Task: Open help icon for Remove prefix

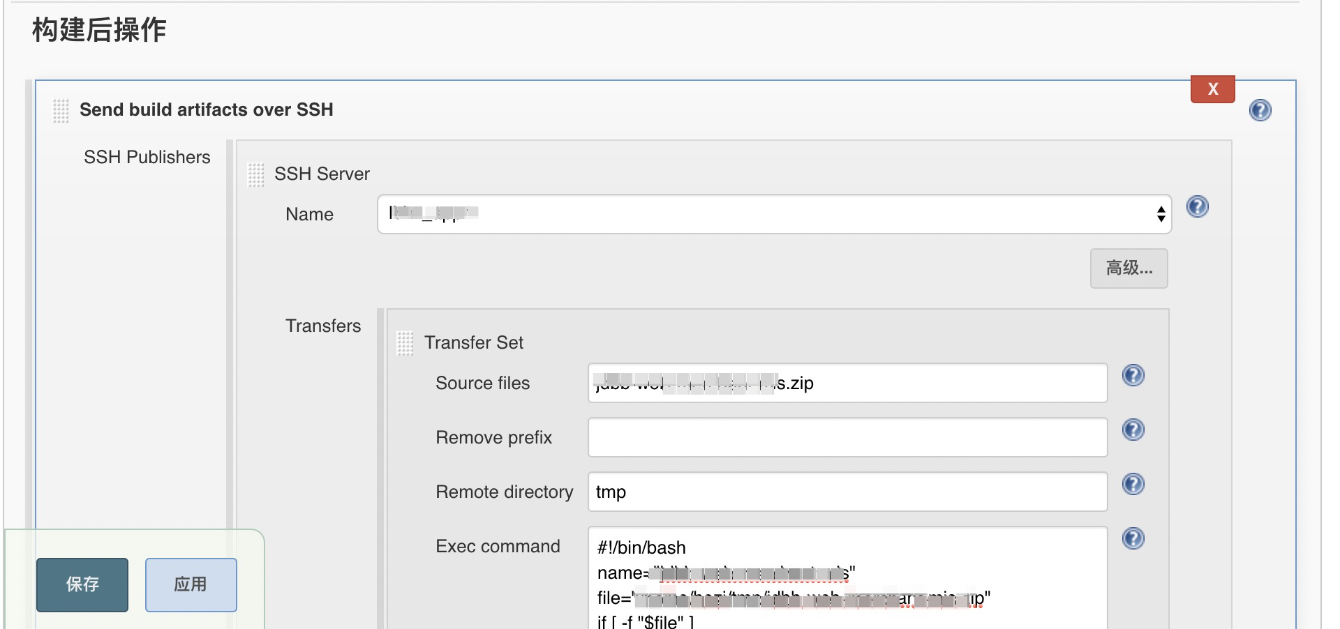Action: [x=1133, y=430]
